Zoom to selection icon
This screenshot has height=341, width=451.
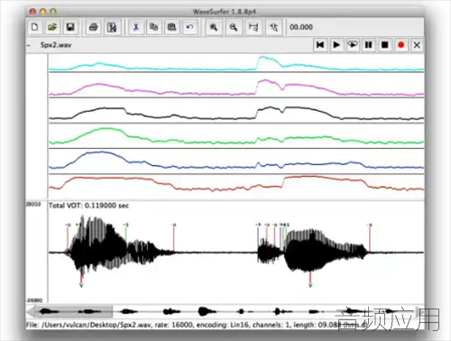tap(273, 27)
